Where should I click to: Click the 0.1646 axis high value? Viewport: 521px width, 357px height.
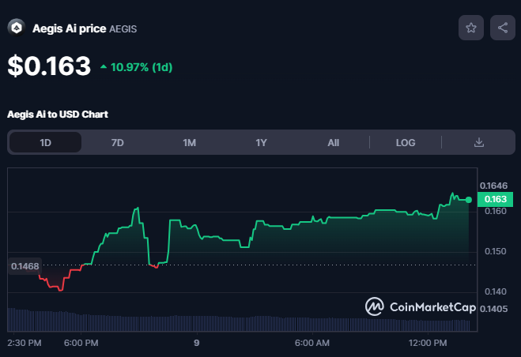(x=493, y=186)
